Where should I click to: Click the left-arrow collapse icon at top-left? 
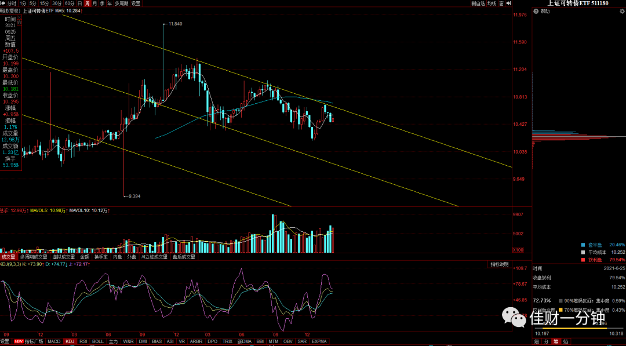pyautogui.click(x=3, y=3)
